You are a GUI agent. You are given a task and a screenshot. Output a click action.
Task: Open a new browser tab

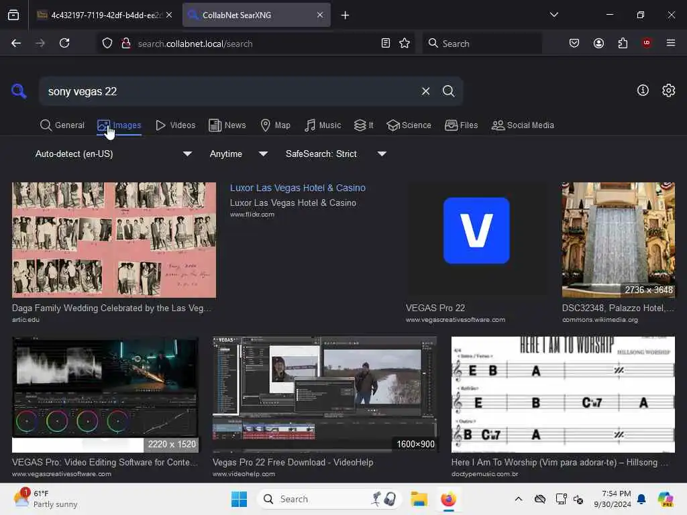tap(346, 15)
